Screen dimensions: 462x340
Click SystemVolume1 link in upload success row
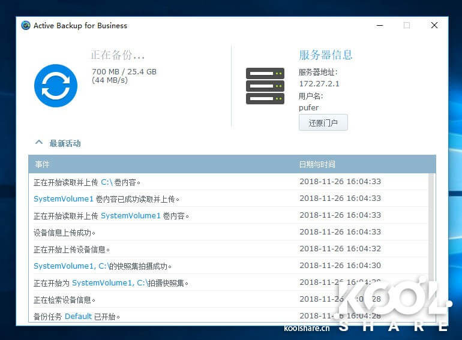click(x=64, y=199)
